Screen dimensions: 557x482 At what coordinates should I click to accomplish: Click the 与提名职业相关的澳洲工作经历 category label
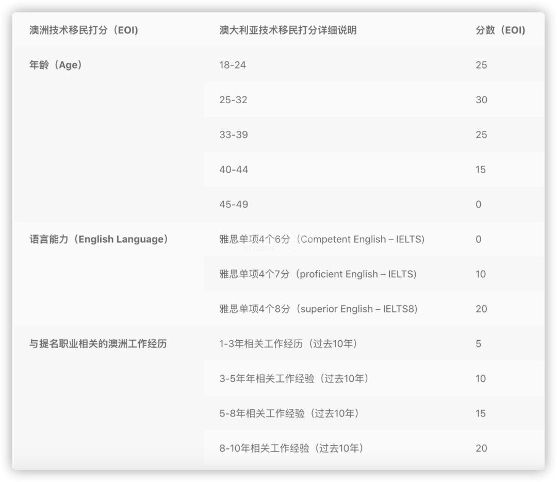tap(98, 344)
